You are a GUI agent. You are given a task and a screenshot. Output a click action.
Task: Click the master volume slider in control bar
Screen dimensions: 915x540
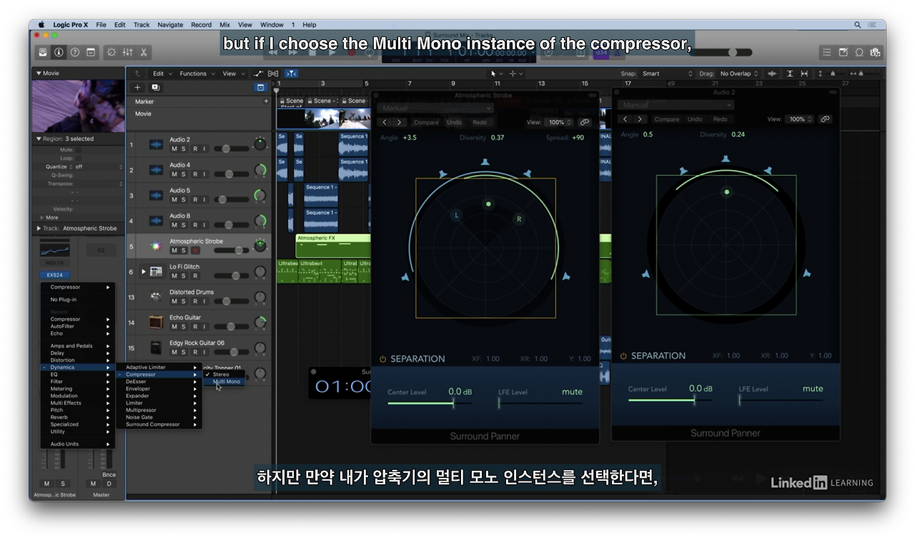722,52
